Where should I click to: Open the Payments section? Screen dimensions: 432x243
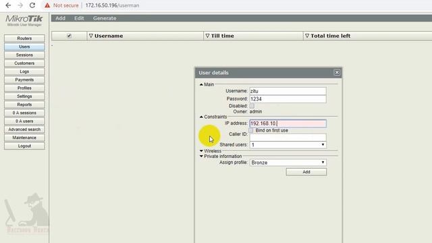[x=24, y=80]
